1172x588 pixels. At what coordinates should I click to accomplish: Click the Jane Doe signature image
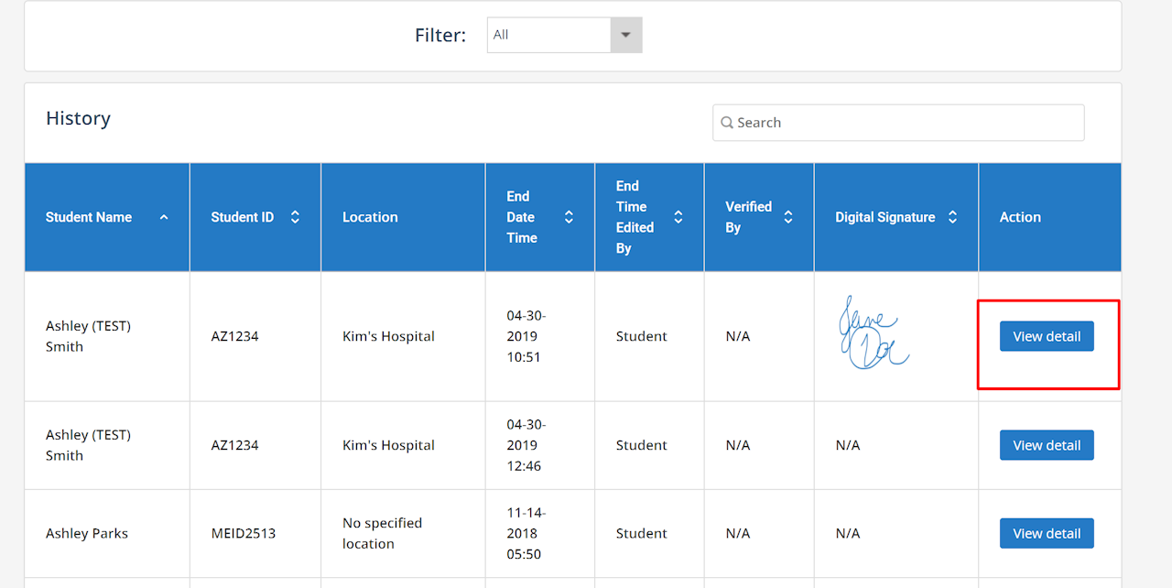click(873, 334)
